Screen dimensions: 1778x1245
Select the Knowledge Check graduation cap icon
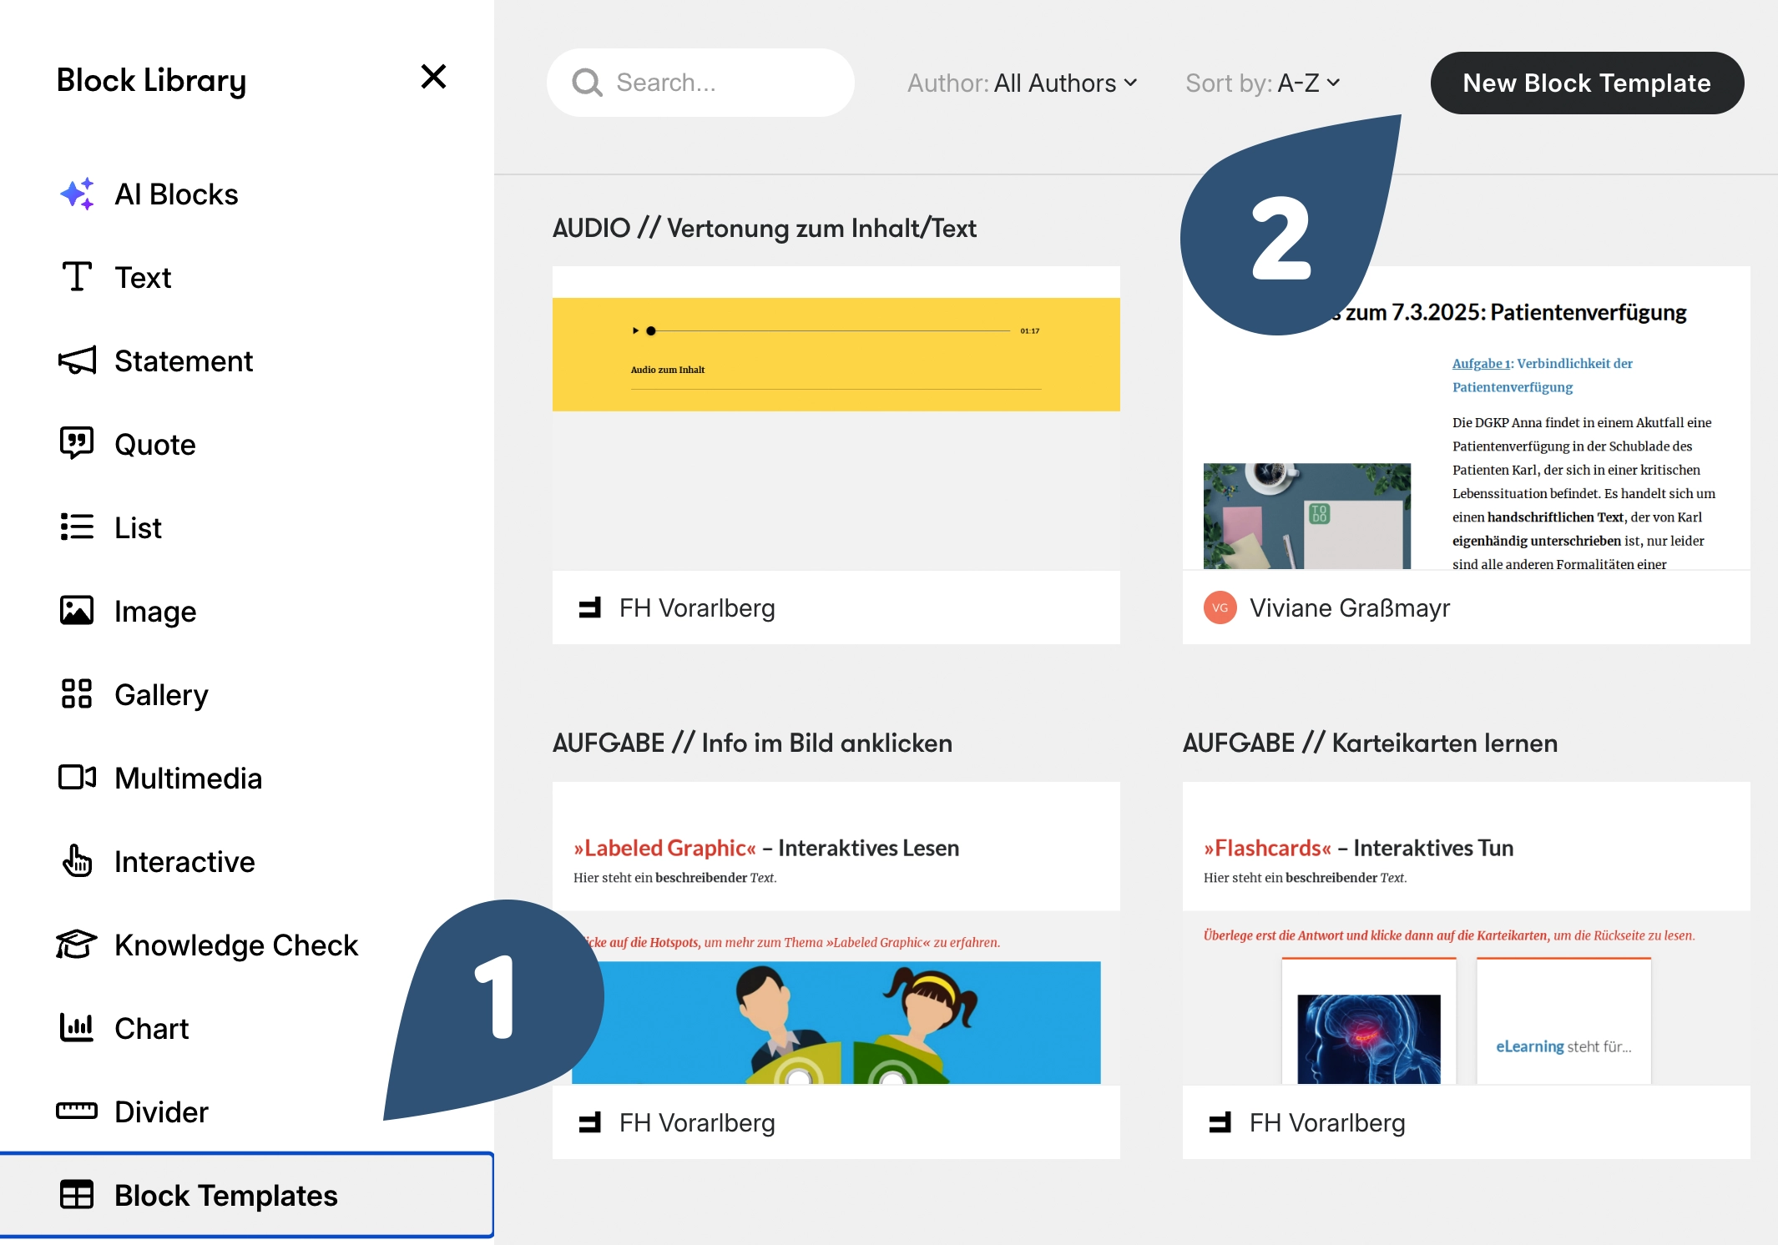(77, 945)
